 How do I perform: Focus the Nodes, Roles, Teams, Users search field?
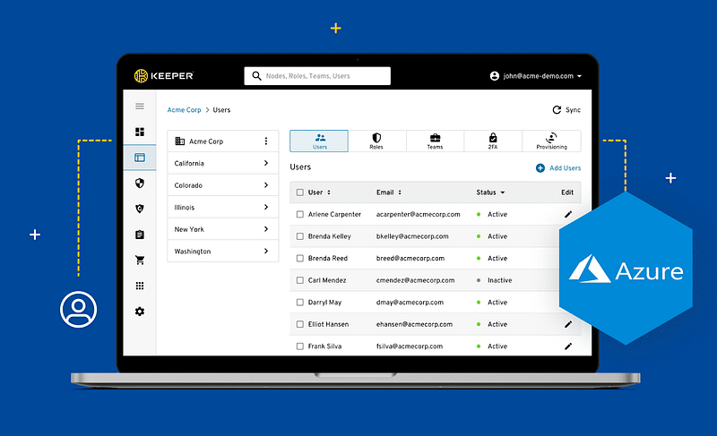coord(317,76)
